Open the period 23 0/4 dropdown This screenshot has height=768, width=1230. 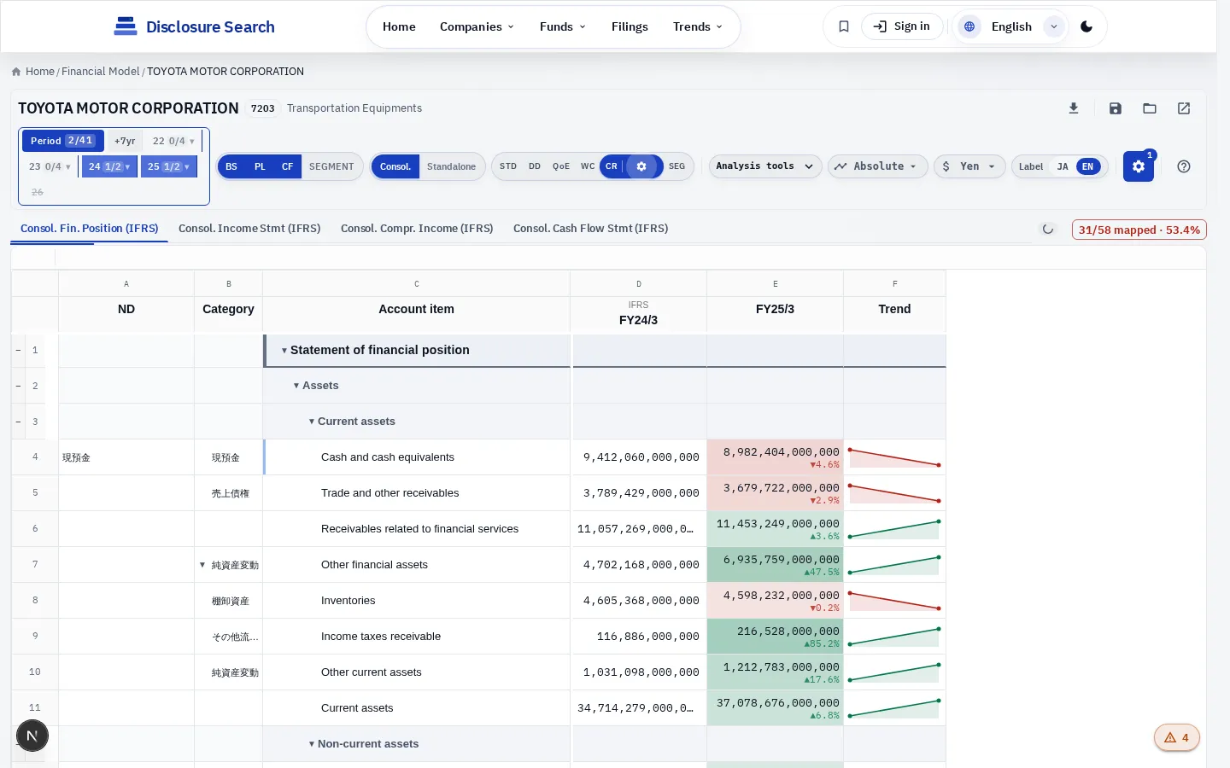[x=50, y=166]
